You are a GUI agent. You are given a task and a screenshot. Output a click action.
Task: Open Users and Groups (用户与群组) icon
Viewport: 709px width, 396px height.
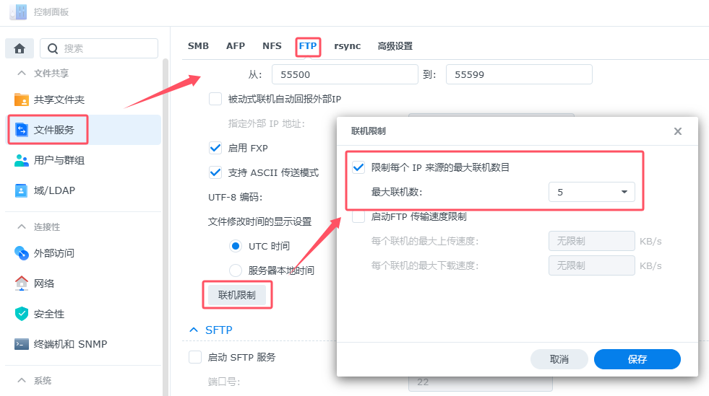click(22, 160)
